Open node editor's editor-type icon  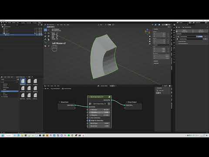click(x=45, y=86)
